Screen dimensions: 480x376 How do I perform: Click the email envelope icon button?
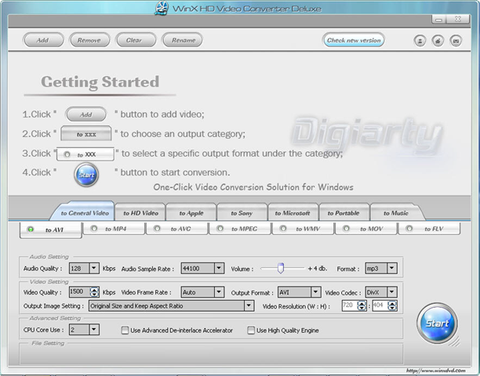[456, 41]
